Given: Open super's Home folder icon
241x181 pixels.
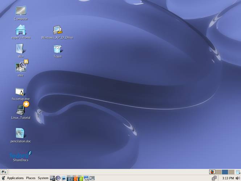Looking at the screenshot, I should (x=21, y=30).
